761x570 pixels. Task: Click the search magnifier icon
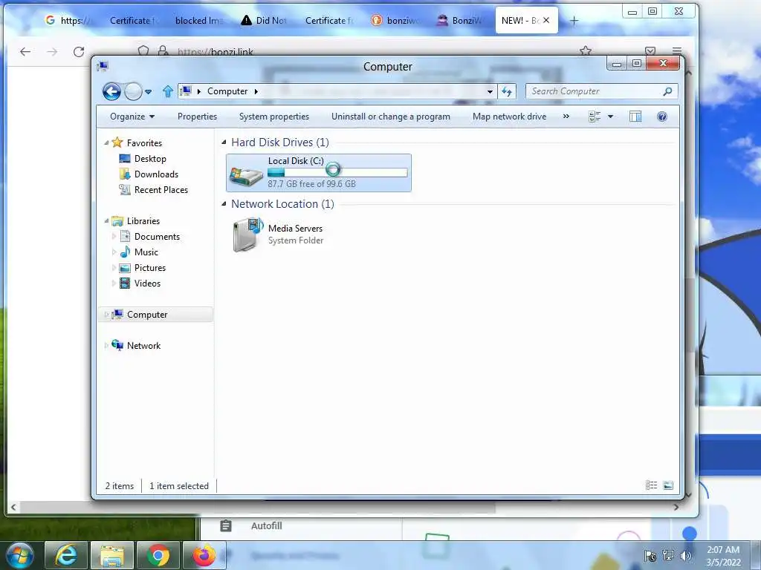(668, 91)
